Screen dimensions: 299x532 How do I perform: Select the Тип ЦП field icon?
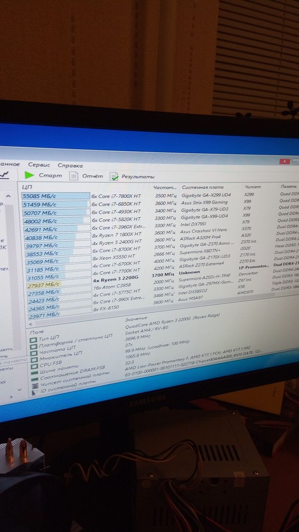[33, 340]
